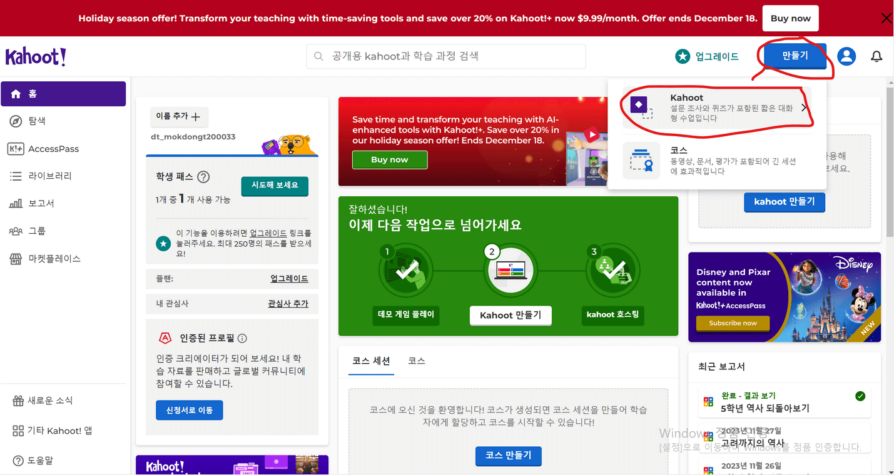Click the 업그레이드 link beside 플랜
The image size is (894, 475).
[289, 279]
